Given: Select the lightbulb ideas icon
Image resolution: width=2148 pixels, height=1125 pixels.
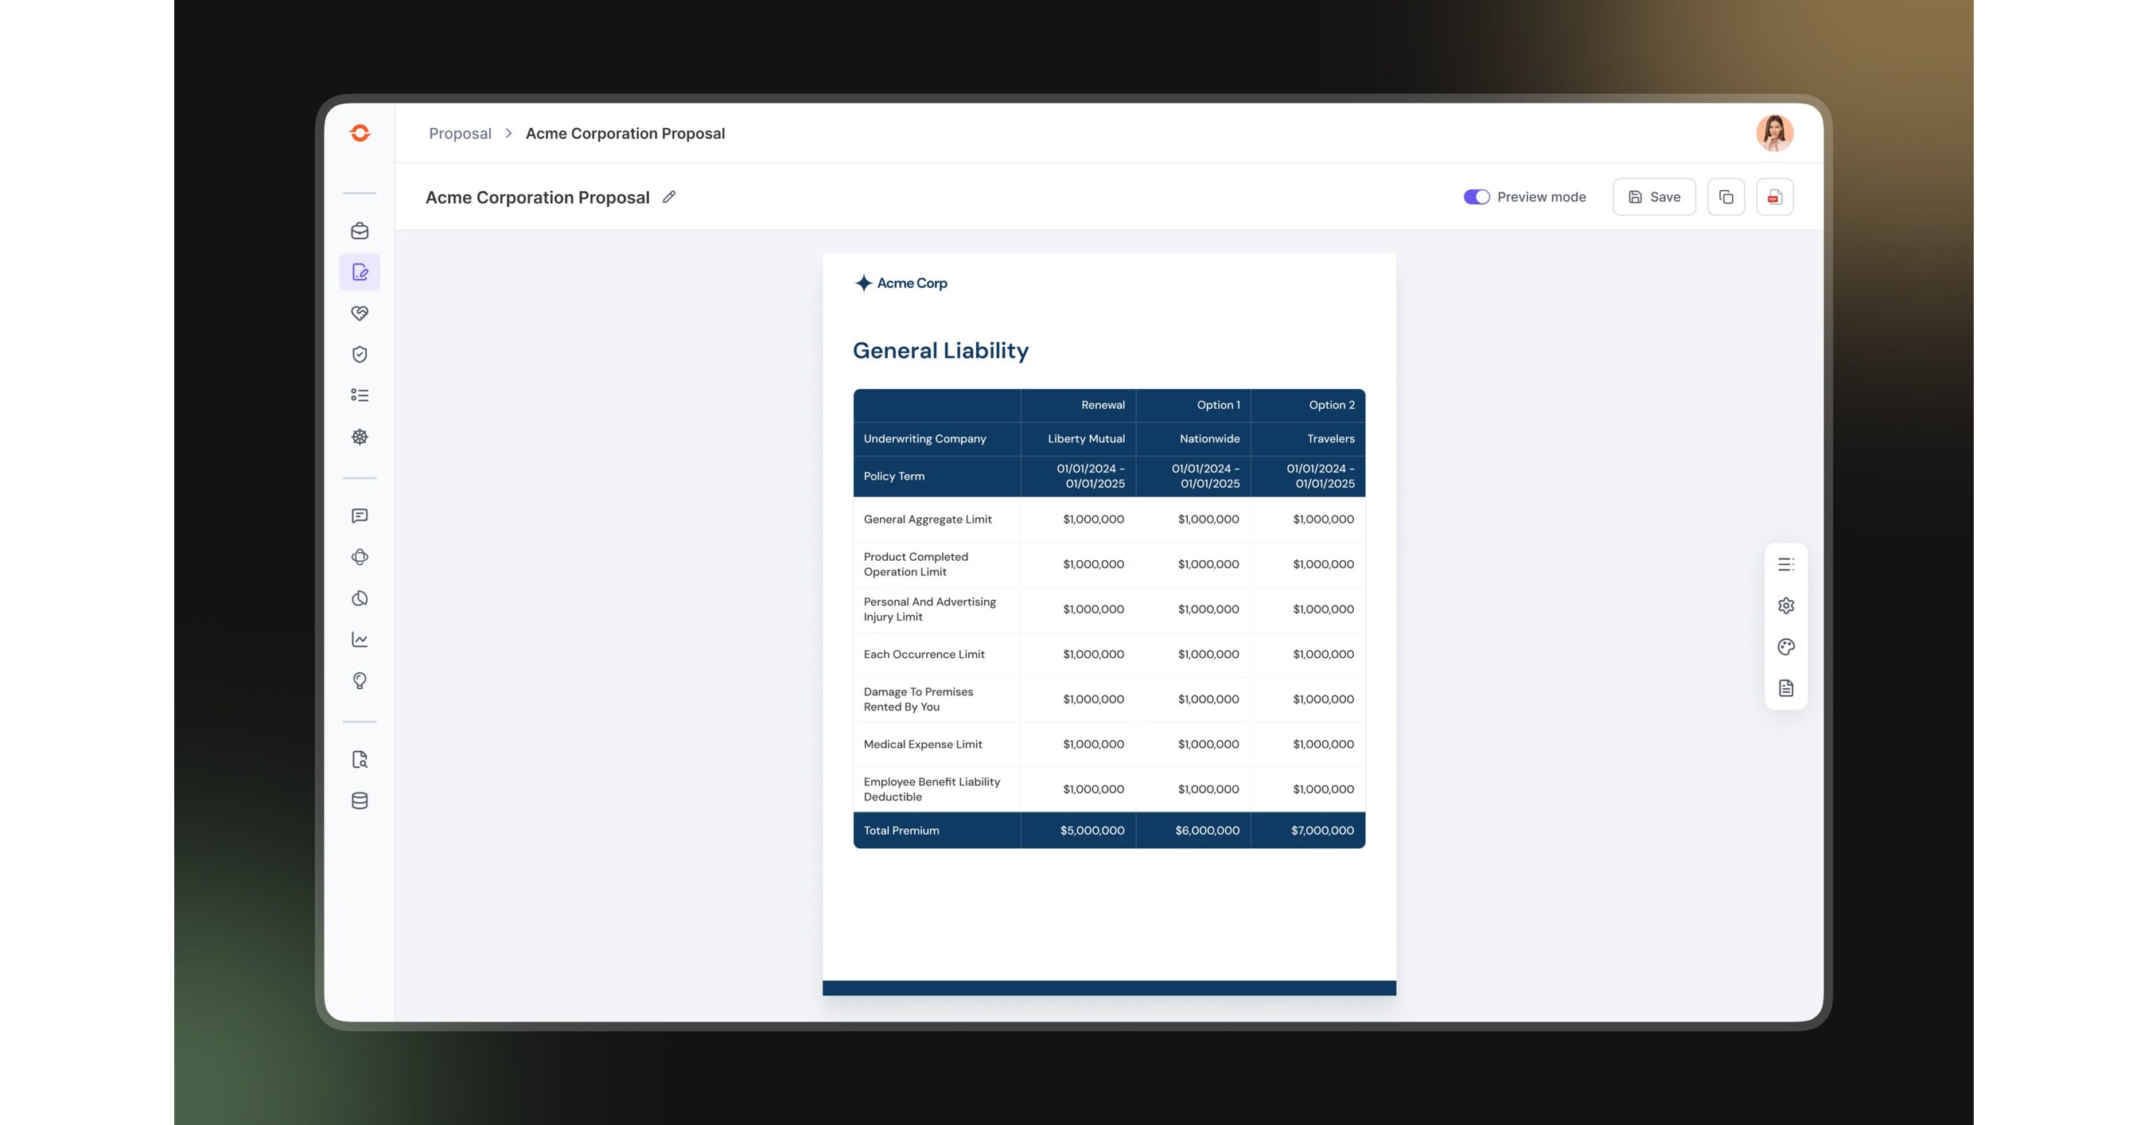Looking at the screenshot, I should coord(360,679).
